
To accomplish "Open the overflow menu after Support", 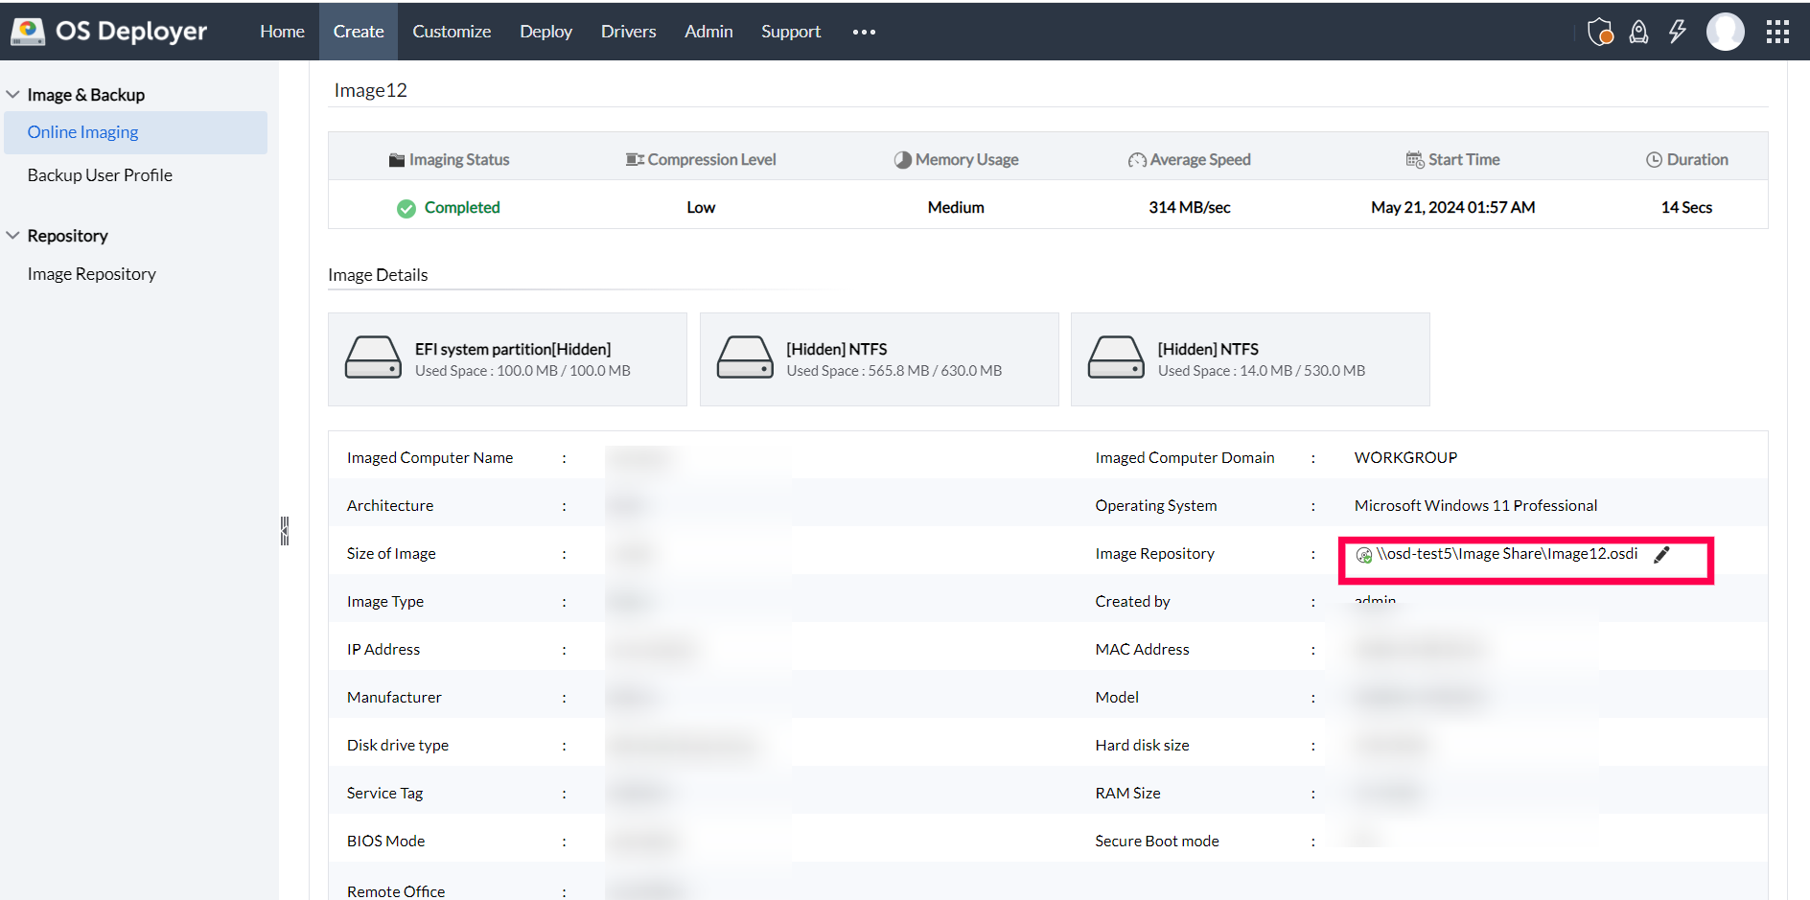I will point(863,32).
